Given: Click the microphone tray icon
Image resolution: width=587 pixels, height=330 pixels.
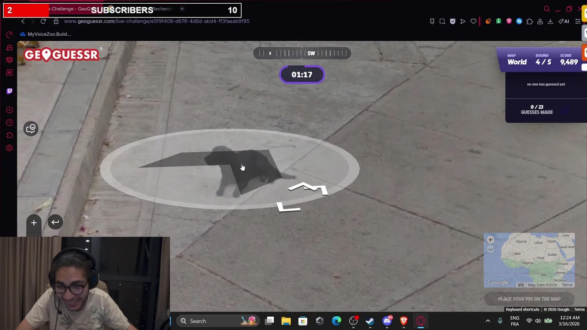Looking at the screenshot, I should click(x=500, y=321).
